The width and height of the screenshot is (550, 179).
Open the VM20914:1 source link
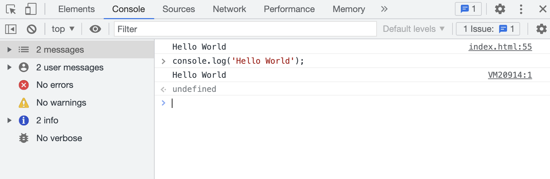(x=510, y=75)
